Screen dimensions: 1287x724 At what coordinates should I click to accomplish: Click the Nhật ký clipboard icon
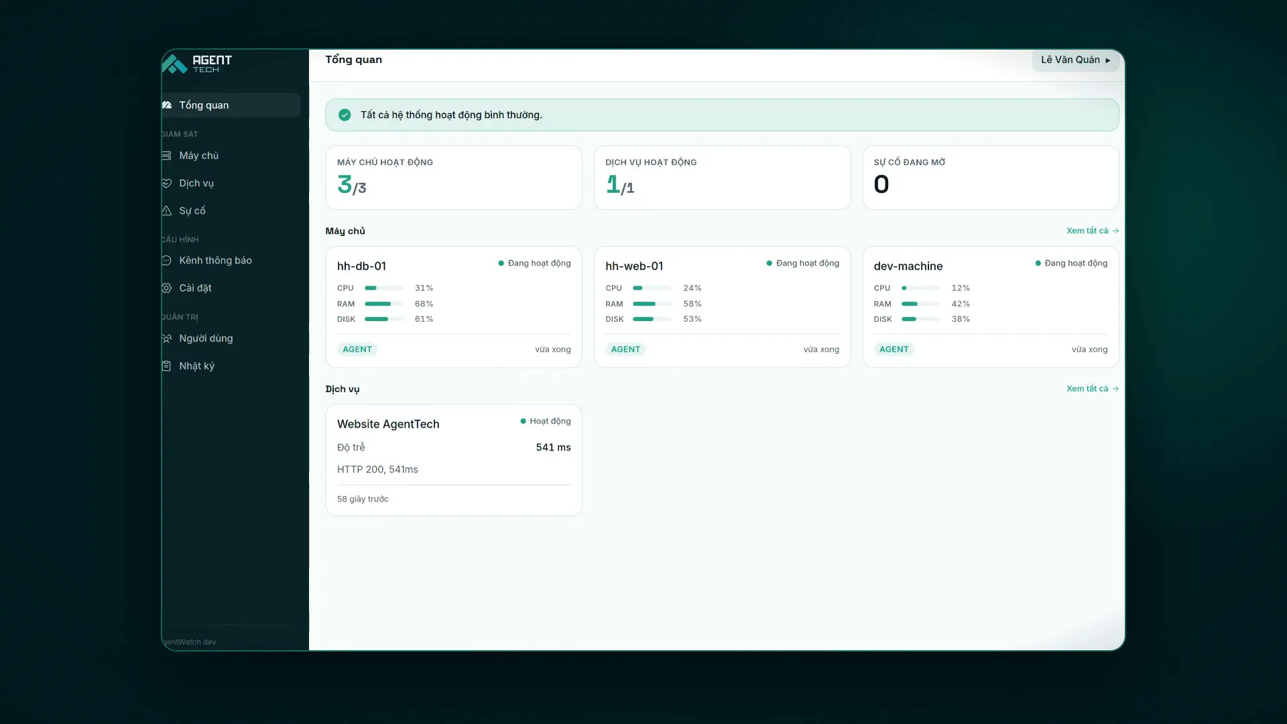[167, 366]
